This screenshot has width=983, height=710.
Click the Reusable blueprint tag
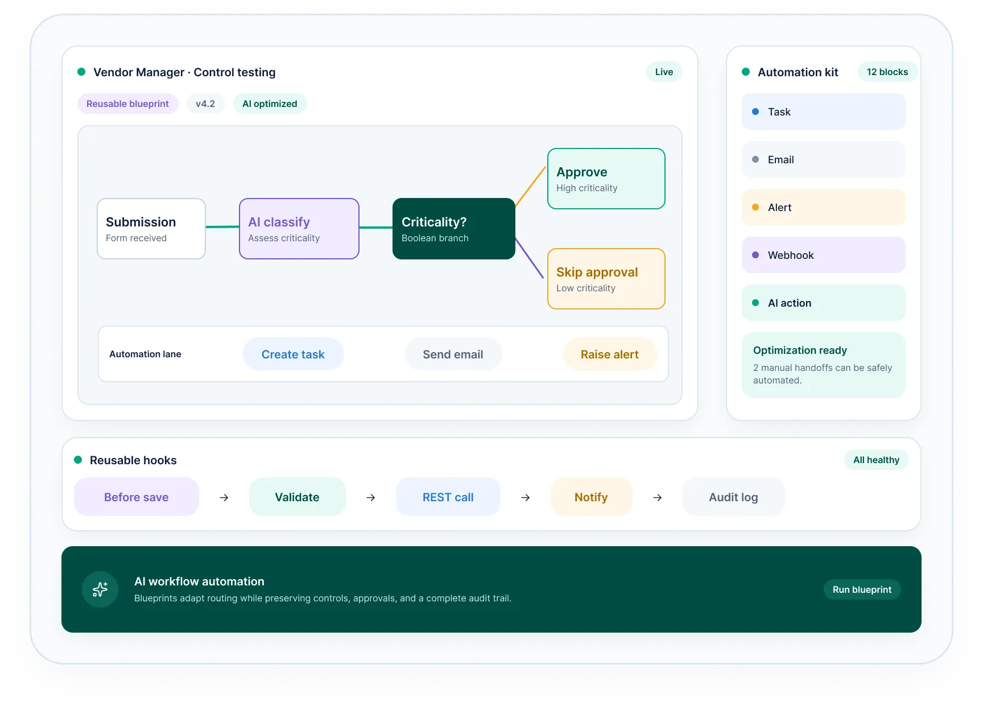[127, 104]
